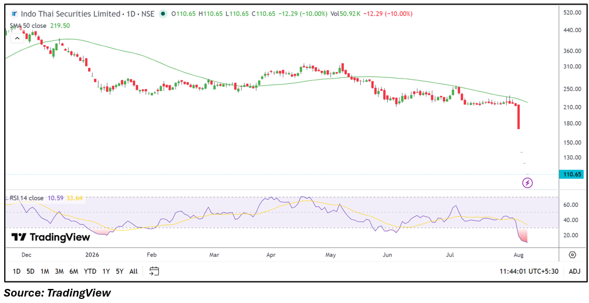This screenshot has width=589, height=303.
Task: Select the 1Y time range
Action: coord(106,271)
